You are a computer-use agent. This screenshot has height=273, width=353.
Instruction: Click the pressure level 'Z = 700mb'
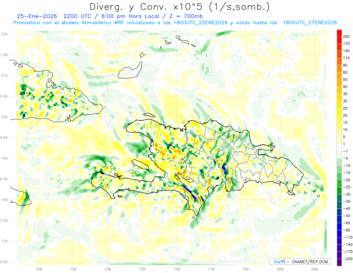pyautogui.click(x=186, y=16)
